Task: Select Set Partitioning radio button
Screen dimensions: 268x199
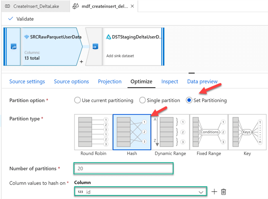Action: pos(189,100)
